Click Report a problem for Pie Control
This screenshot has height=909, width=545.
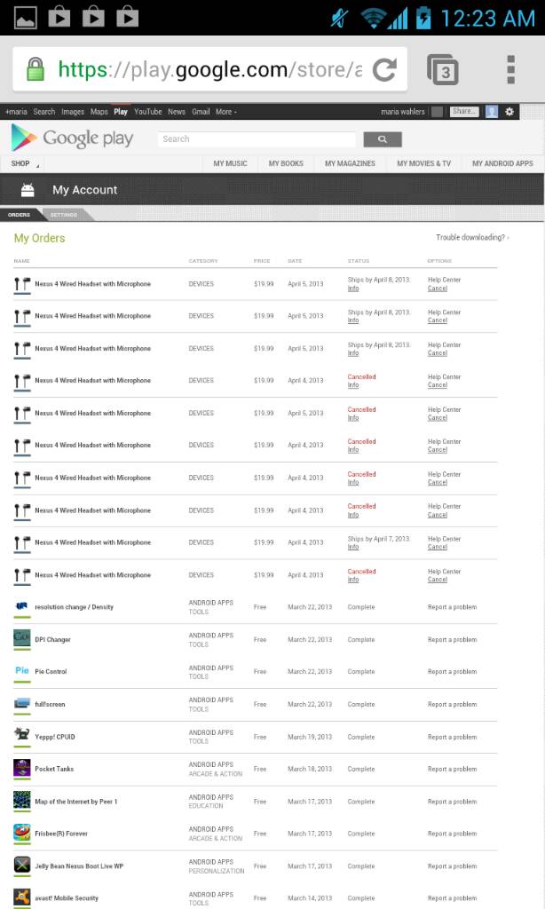point(452,672)
